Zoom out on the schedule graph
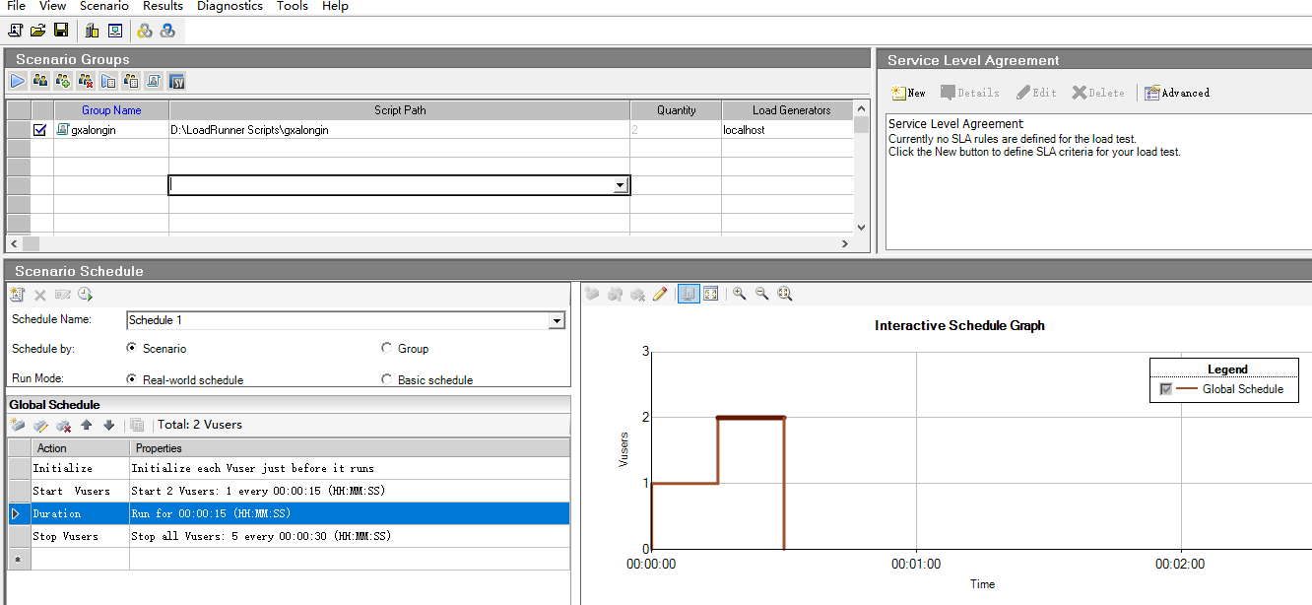 click(761, 294)
